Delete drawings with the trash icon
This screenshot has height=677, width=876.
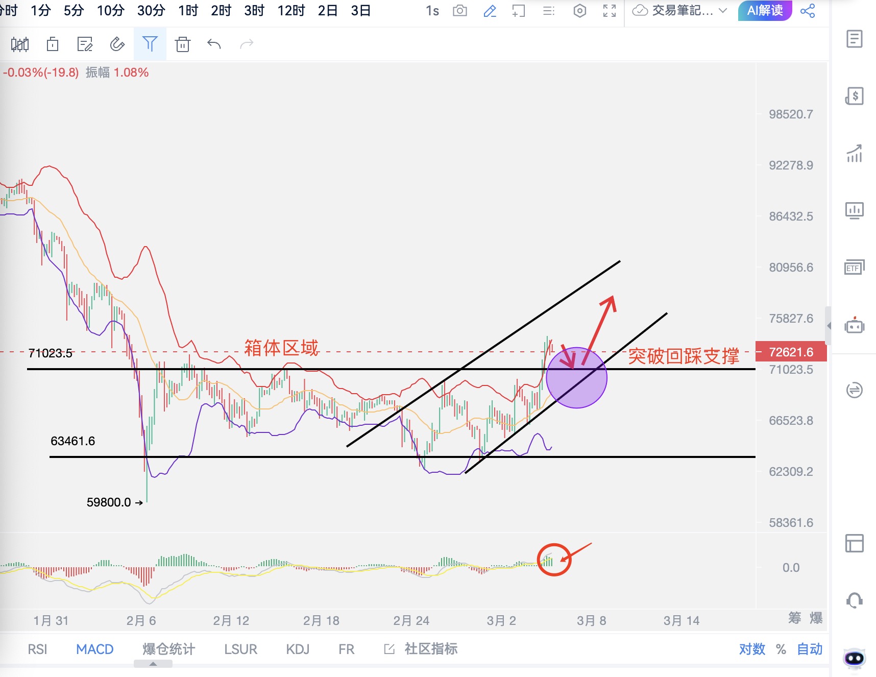(182, 44)
